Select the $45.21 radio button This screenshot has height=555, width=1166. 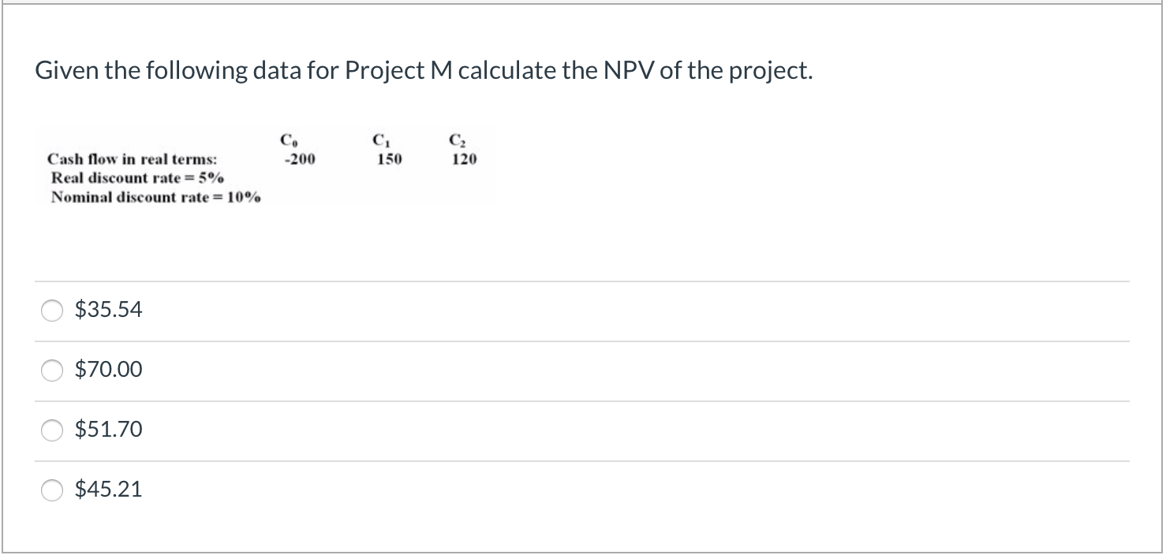[50, 490]
